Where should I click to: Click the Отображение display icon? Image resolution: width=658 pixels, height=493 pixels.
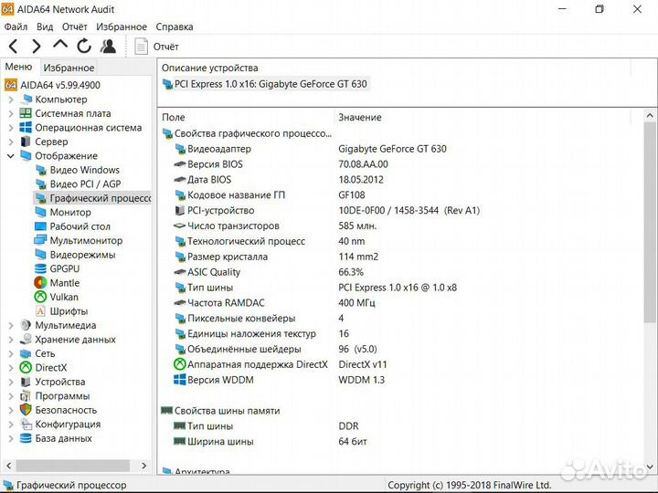(x=26, y=155)
